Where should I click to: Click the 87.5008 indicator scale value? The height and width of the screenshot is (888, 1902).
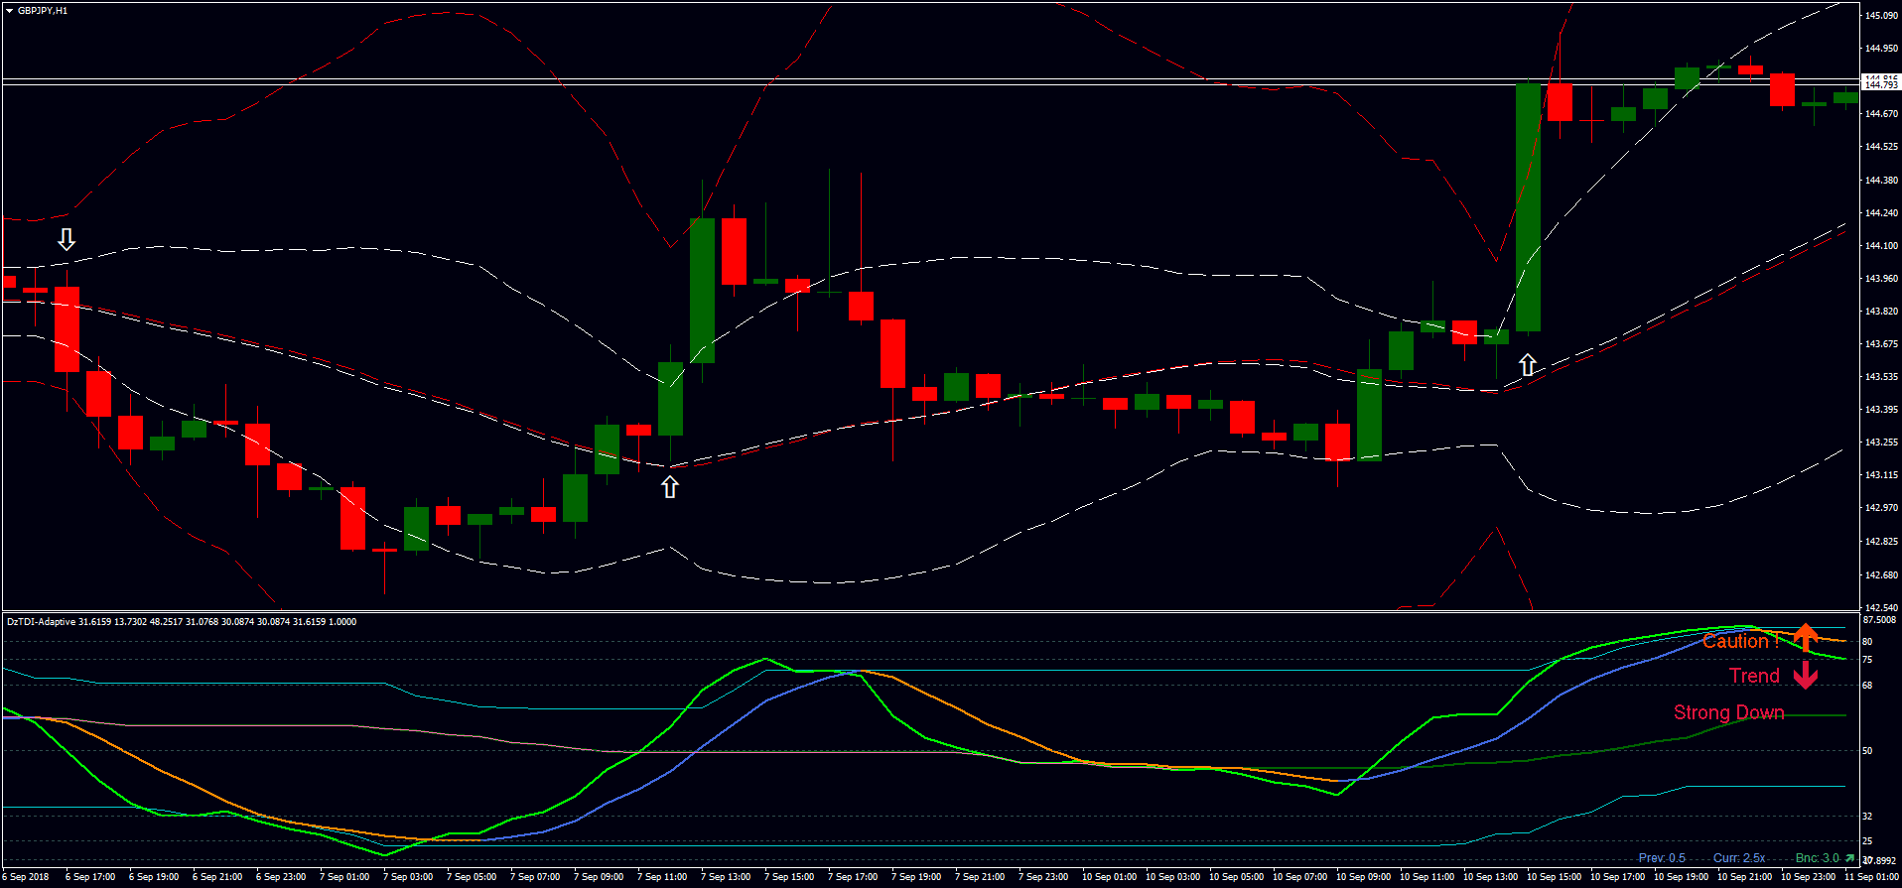(1879, 620)
